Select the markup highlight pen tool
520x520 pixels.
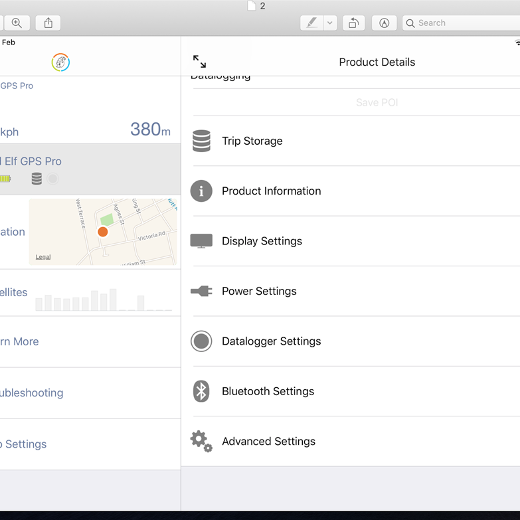coord(311,23)
